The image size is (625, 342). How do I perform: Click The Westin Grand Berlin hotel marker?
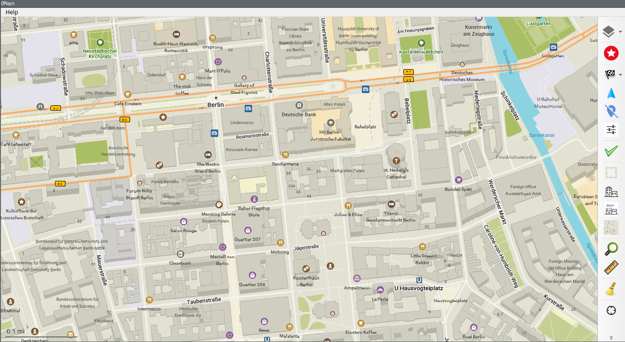tap(208, 154)
